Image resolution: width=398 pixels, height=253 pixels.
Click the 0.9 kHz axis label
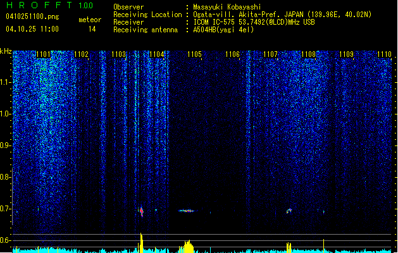point(6,145)
